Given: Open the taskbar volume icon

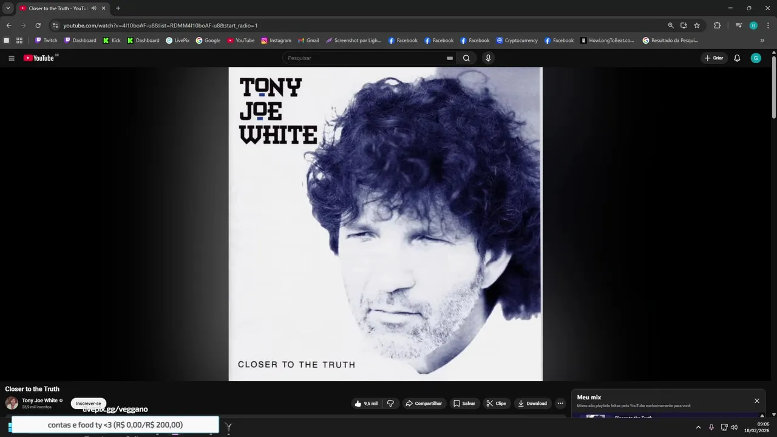Looking at the screenshot, I should point(735,427).
